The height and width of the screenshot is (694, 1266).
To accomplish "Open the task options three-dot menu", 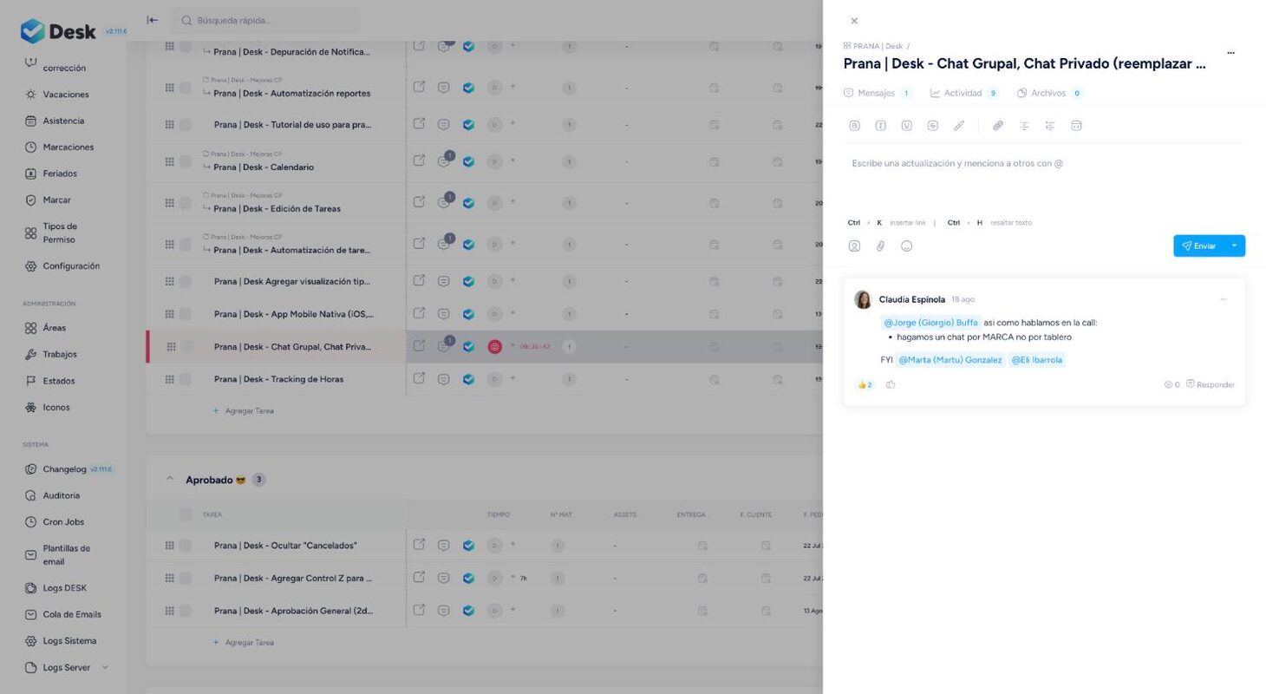I will click(x=1230, y=53).
